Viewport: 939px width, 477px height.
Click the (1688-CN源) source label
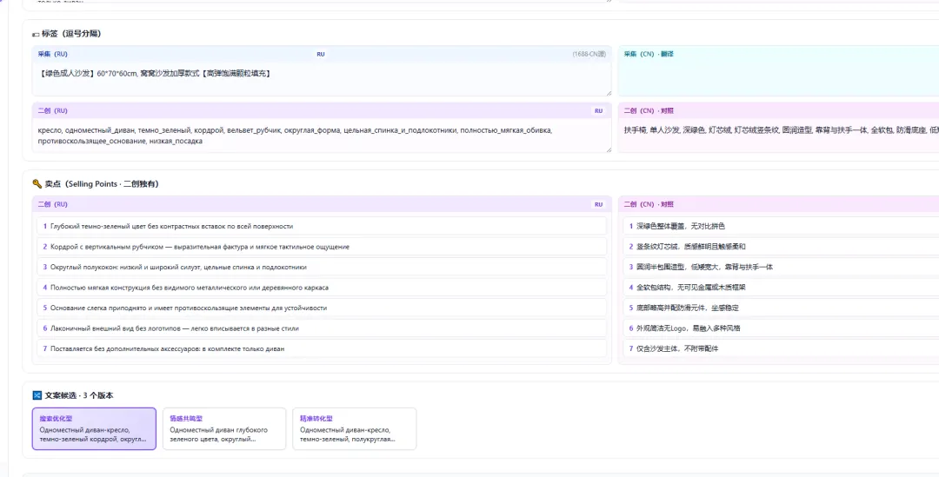589,54
